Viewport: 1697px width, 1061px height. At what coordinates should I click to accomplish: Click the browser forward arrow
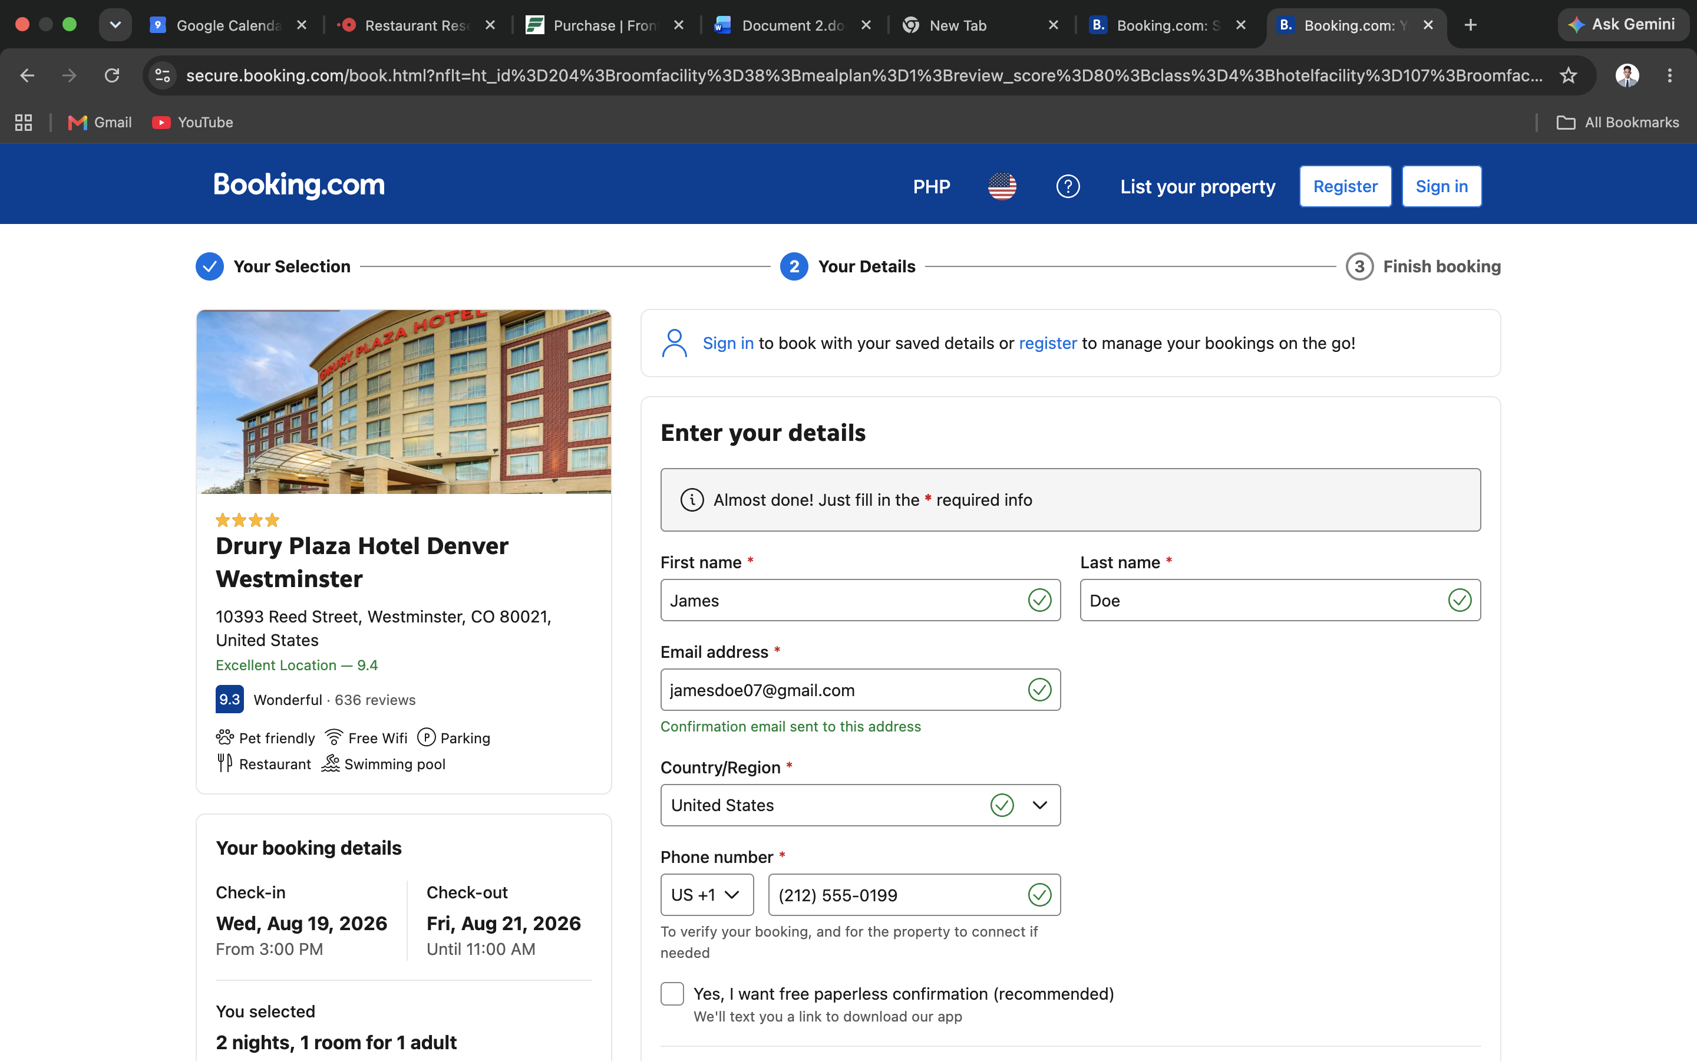(70, 75)
